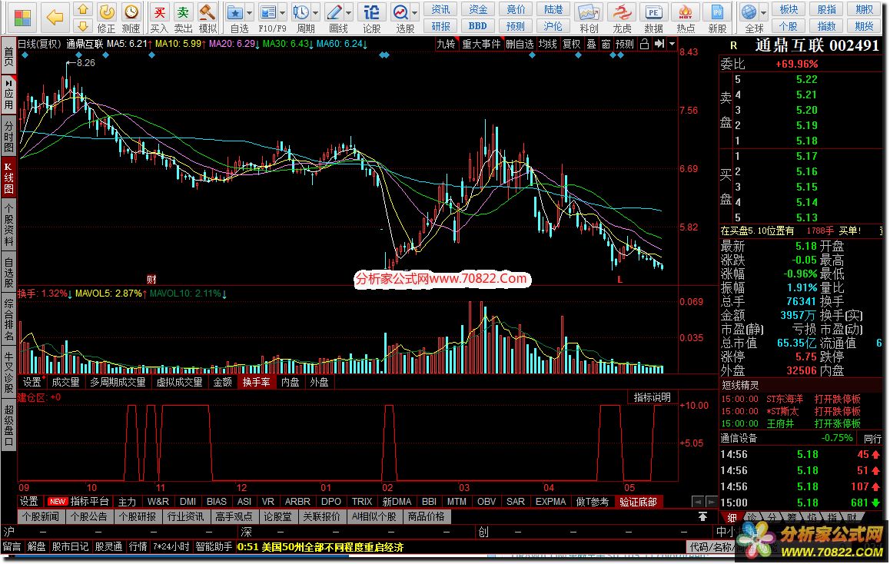890x564 pixels.
Task: Click the 买入 buy icon
Action: click(x=159, y=12)
